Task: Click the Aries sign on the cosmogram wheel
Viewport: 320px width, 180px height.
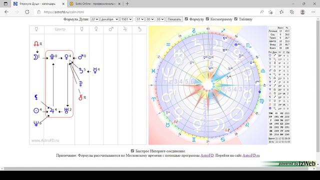Action: [x=153, y=99]
